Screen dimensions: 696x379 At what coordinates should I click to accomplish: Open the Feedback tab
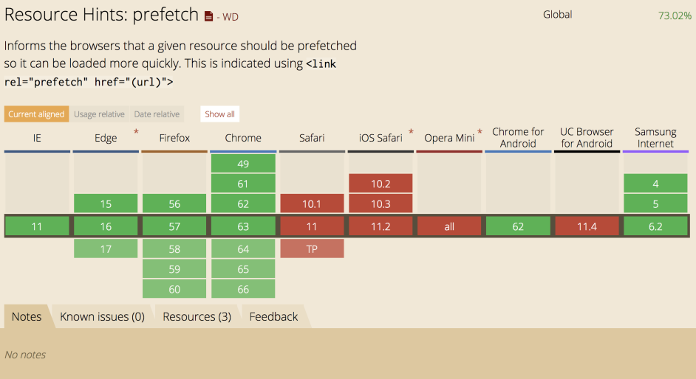pos(273,317)
